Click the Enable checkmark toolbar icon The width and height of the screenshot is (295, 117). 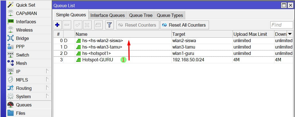78,25
